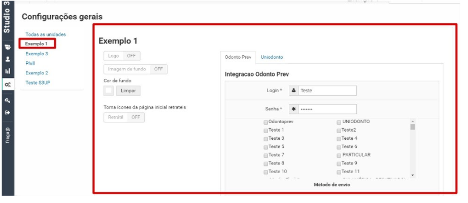Check the Teste 7 checkbox
The width and height of the screenshot is (468, 203).
click(265, 155)
